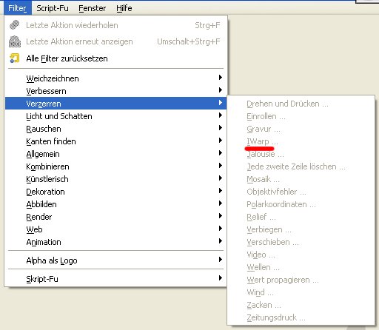
Task: Click Wert propagieren filter
Action: pyautogui.click(x=301, y=280)
